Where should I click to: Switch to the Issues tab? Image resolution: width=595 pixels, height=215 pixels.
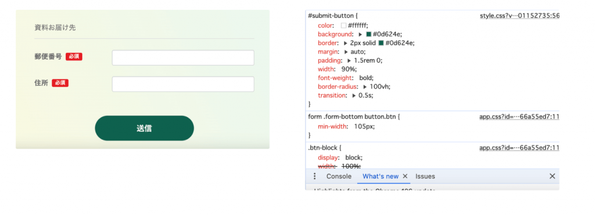(425, 176)
